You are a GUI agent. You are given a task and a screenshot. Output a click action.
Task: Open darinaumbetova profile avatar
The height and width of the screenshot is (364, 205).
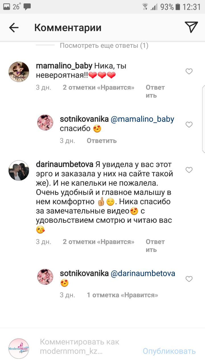tap(19, 170)
